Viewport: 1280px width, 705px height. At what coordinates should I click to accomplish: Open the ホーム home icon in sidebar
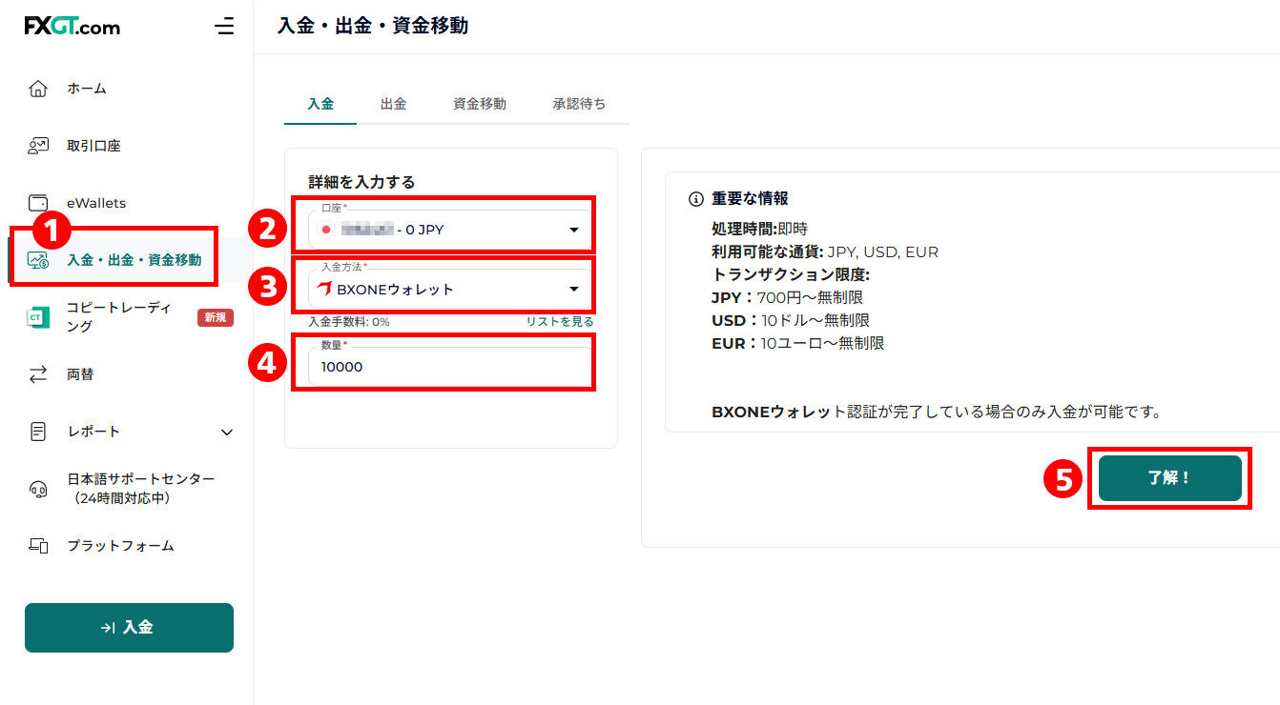[36, 88]
